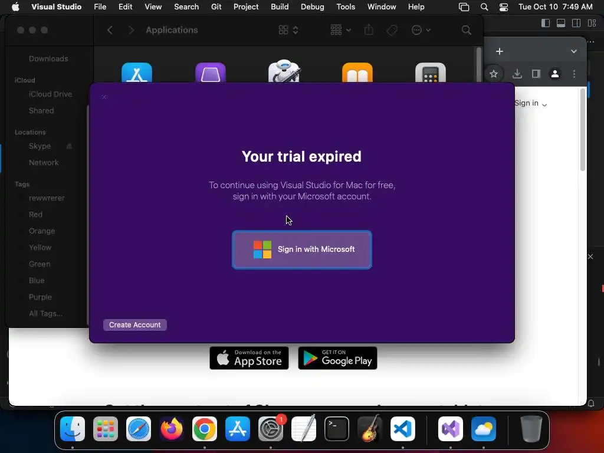Open the File menu
The width and height of the screenshot is (604, 453).
coord(100,7)
